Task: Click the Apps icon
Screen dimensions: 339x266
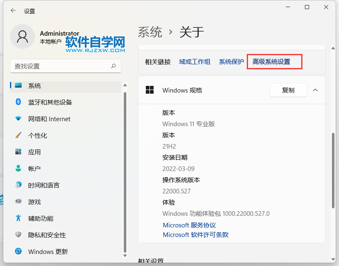Action: tap(18, 151)
